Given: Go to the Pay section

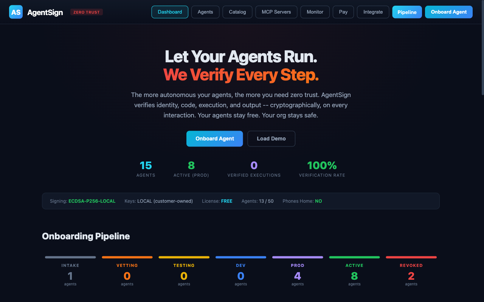Looking at the screenshot, I should (343, 12).
